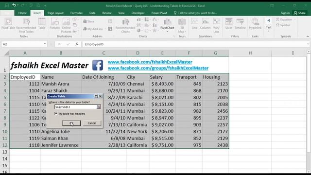Open the Review tab
311x175 pixels.
tap(107, 13)
